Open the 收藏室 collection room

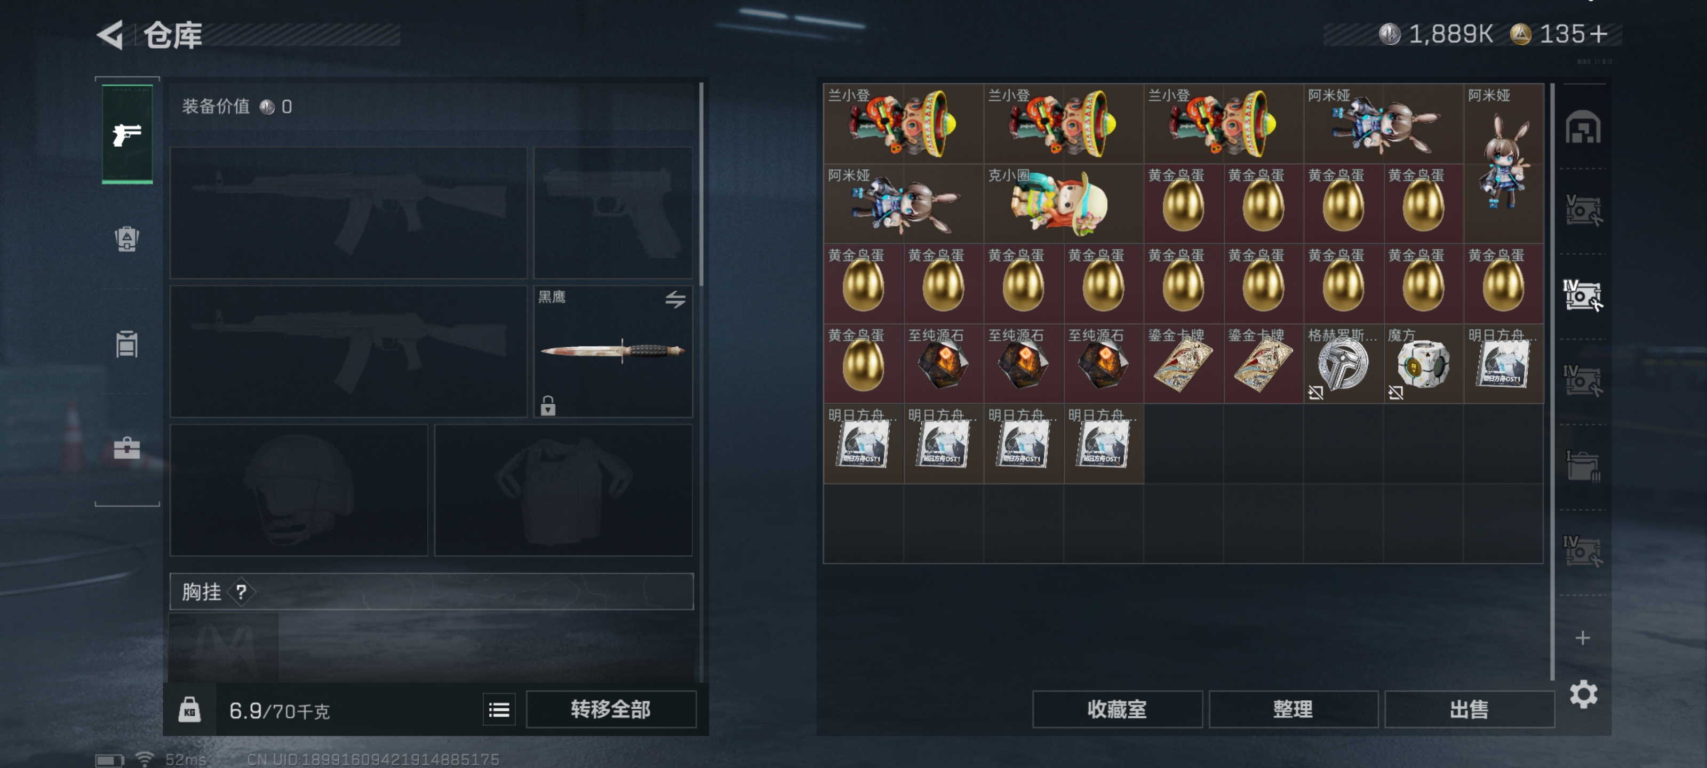pos(1116,710)
